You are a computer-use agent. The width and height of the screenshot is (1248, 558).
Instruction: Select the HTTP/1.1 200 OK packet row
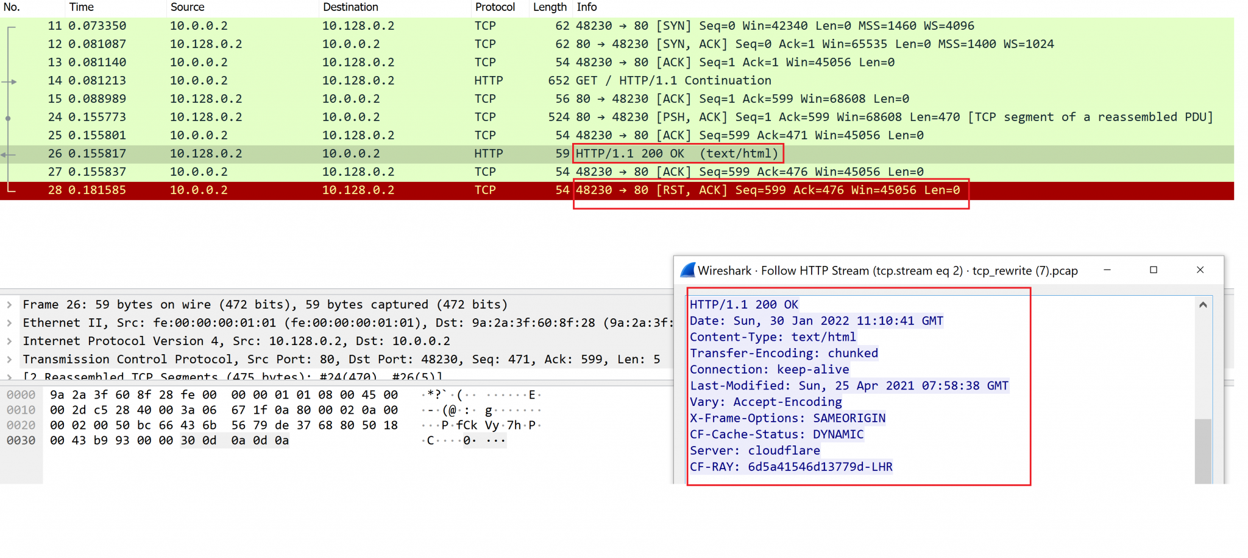click(305, 153)
